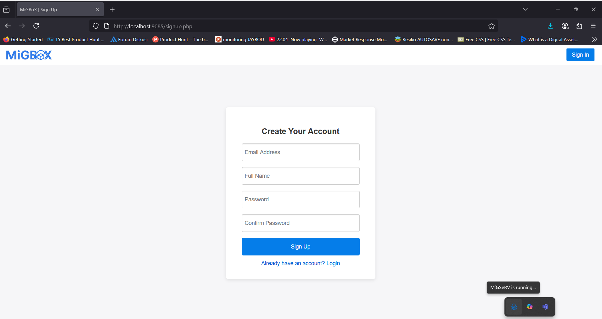Click the browser forward arrow

click(22, 26)
